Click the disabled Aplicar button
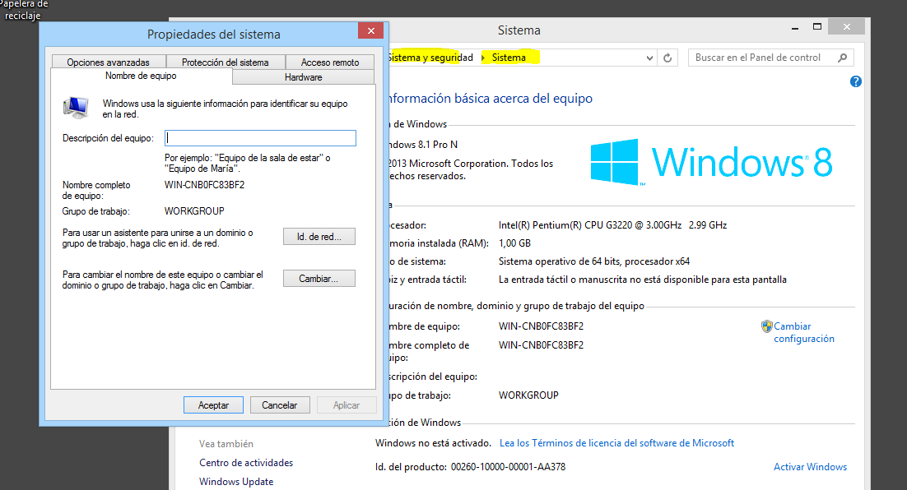 click(x=347, y=405)
